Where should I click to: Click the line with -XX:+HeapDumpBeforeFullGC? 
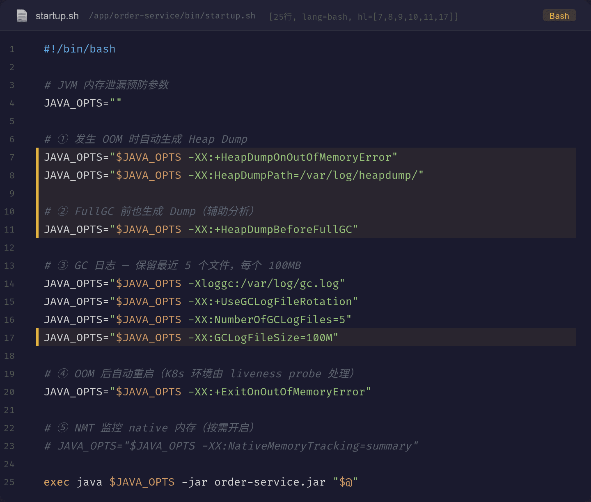pos(306,229)
